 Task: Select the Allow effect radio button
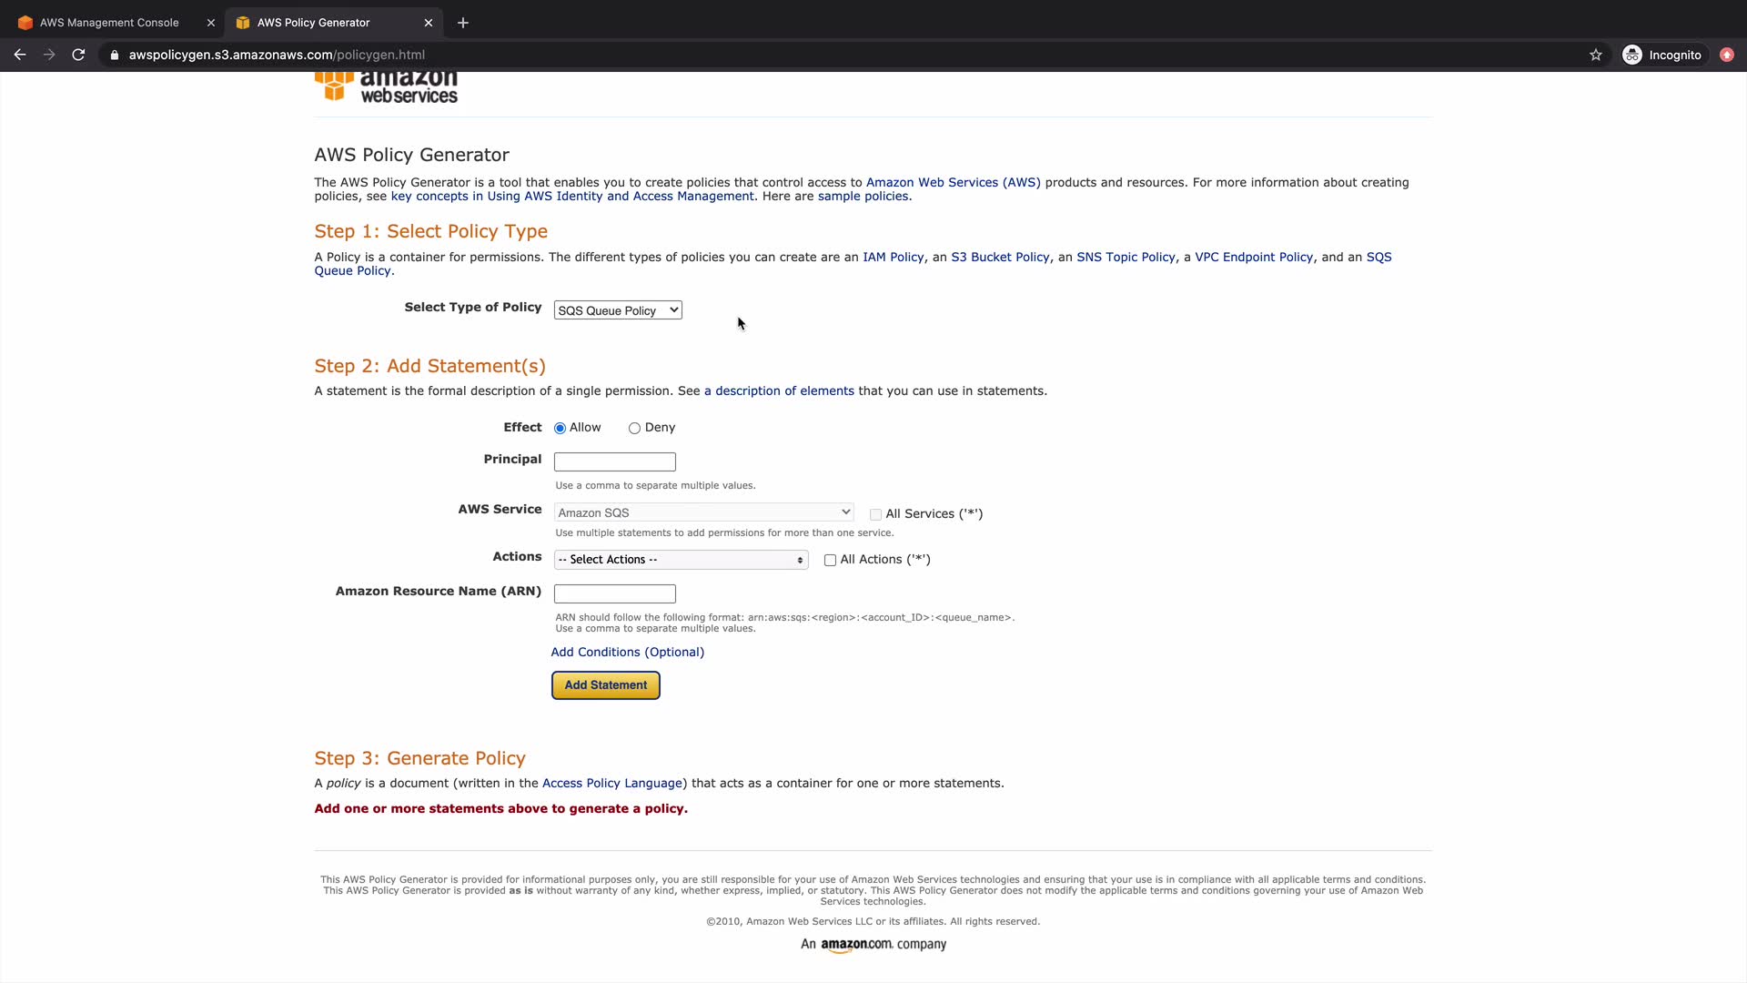click(x=560, y=428)
